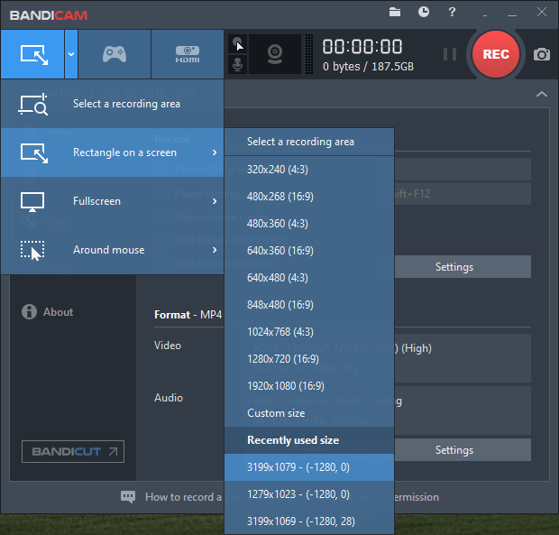Screen dimensions: 559x535
Task: Toggle the Add webcam overlay checkbox
Action: click(x=161, y=263)
